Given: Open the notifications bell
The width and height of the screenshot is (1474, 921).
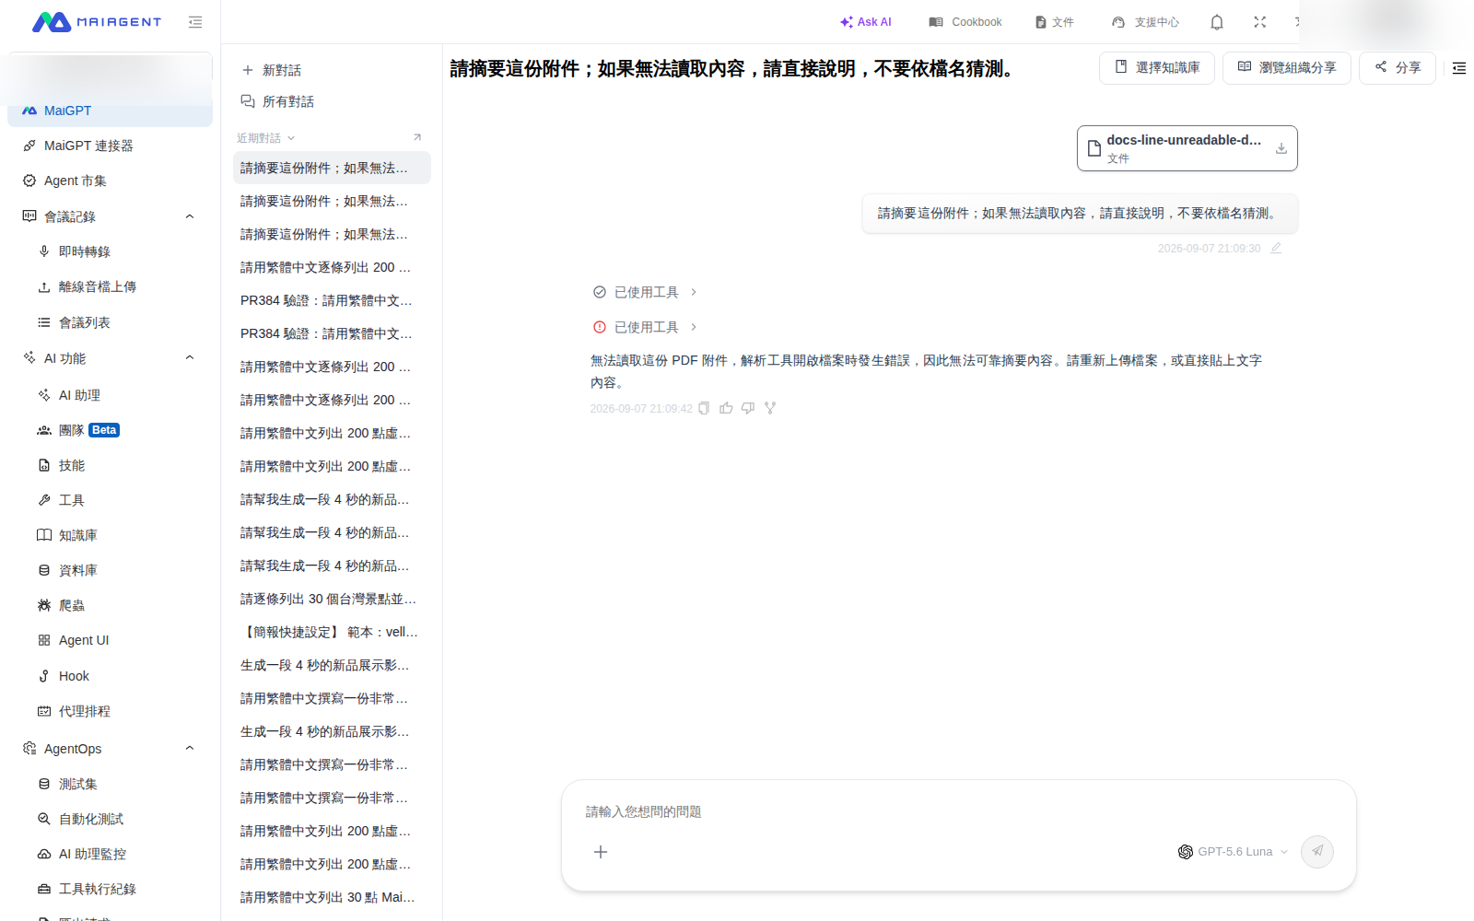Looking at the screenshot, I should click(1217, 22).
